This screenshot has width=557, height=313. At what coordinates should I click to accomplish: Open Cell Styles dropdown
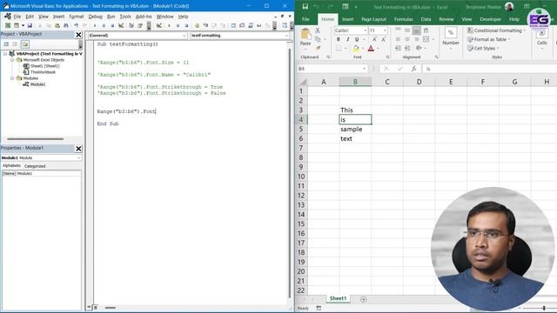tap(484, 49)
